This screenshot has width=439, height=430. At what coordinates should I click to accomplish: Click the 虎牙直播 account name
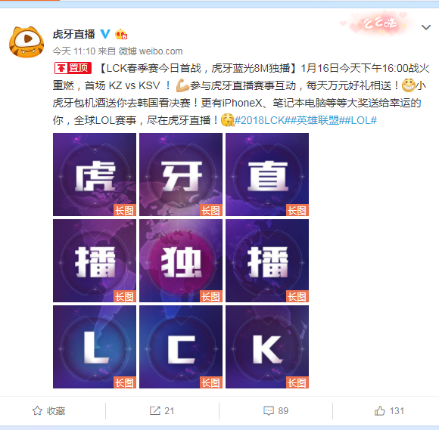click(x=74, y=34)
